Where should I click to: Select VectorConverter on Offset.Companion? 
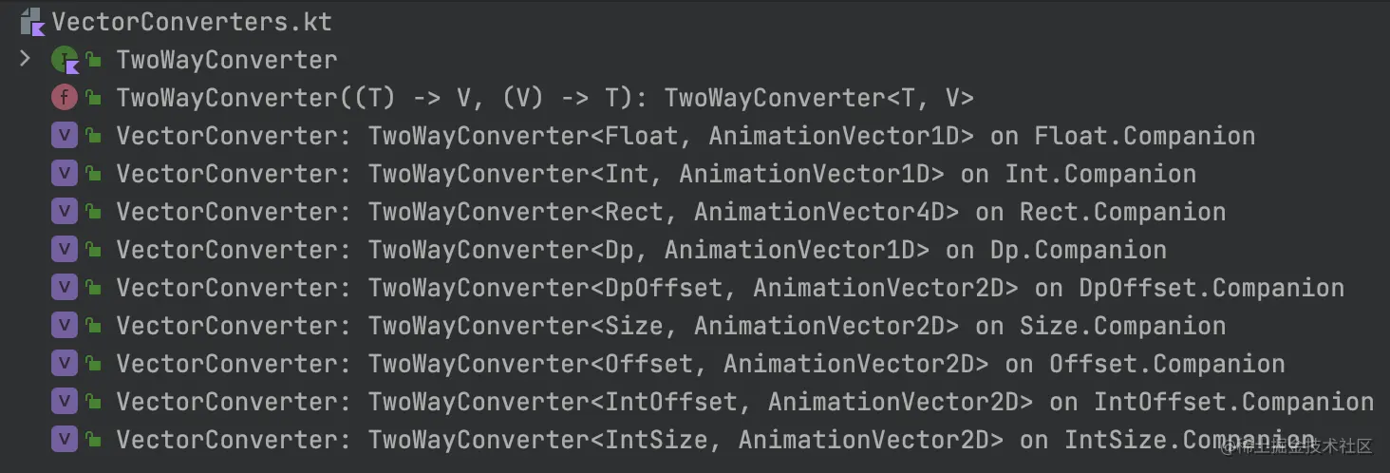point(701,364)
